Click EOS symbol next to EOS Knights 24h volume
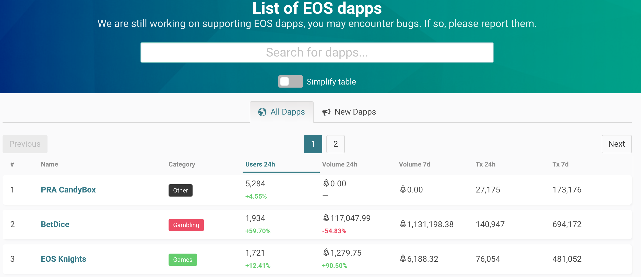 click(326, 252)
